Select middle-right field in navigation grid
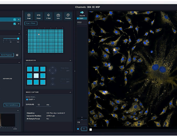The width and height of the screenshot is (177, 137). (x=43, y=76)
